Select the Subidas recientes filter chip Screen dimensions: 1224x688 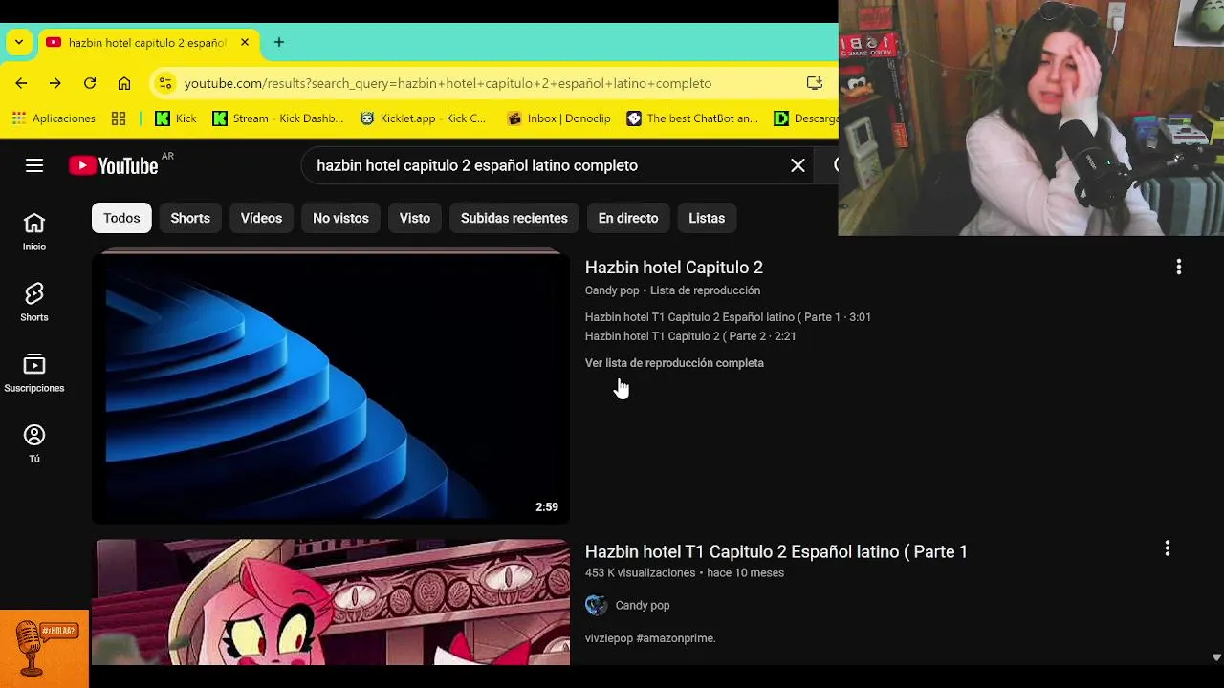click(x=514, y=218)
